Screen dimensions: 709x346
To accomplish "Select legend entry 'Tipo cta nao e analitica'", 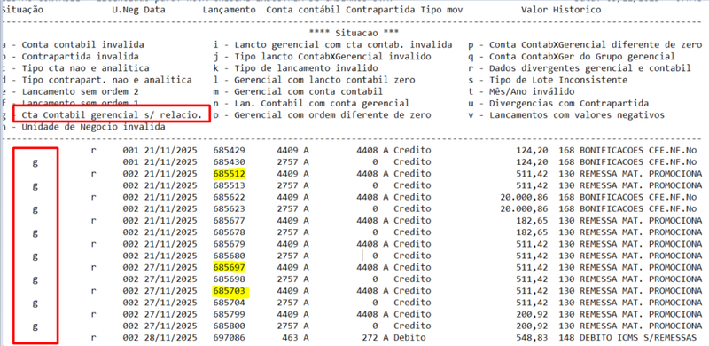I will coord(85,68).
